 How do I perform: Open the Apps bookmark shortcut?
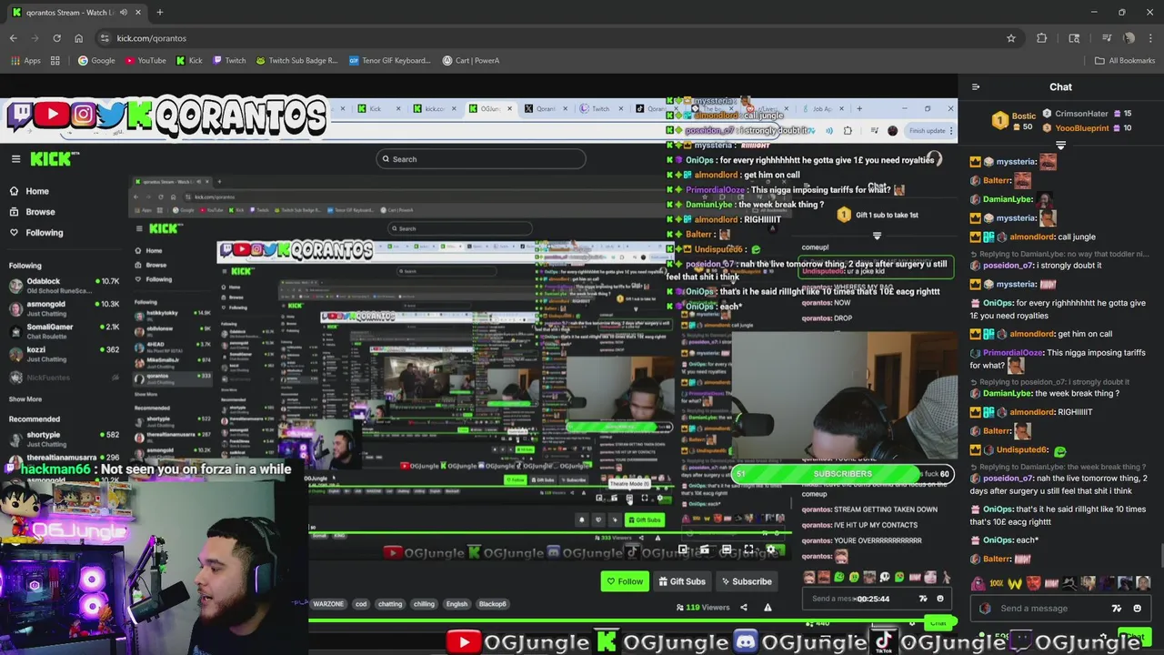[x=25, y=60]
